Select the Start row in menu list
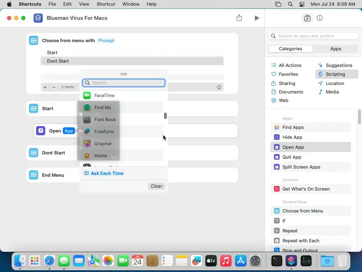The height and width of the screenshot is (272, 362). pos(132,52)
